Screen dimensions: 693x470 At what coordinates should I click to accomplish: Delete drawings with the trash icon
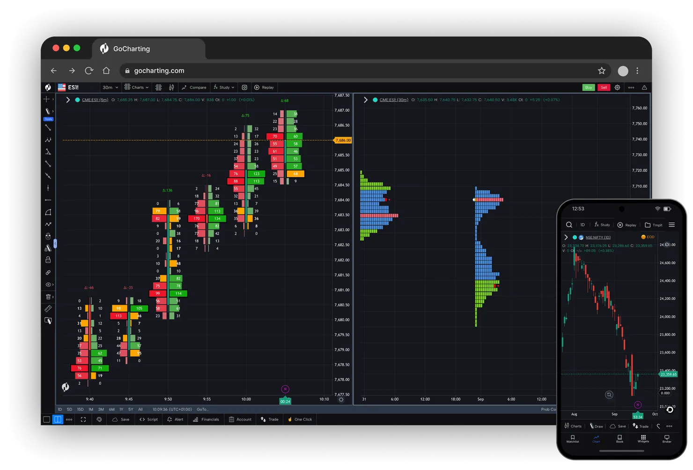pos(48,296)
